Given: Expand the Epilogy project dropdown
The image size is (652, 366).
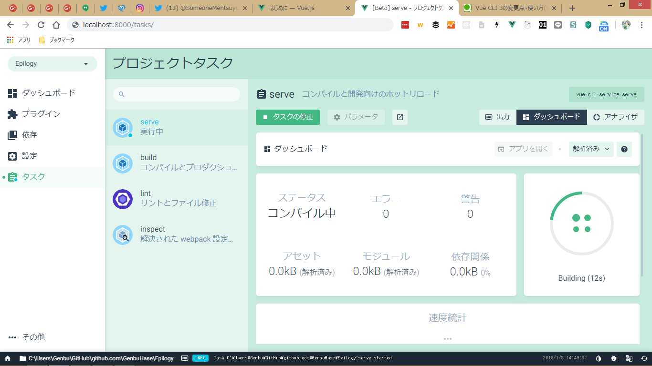Looking at the screenshot, I should (53, 64).
